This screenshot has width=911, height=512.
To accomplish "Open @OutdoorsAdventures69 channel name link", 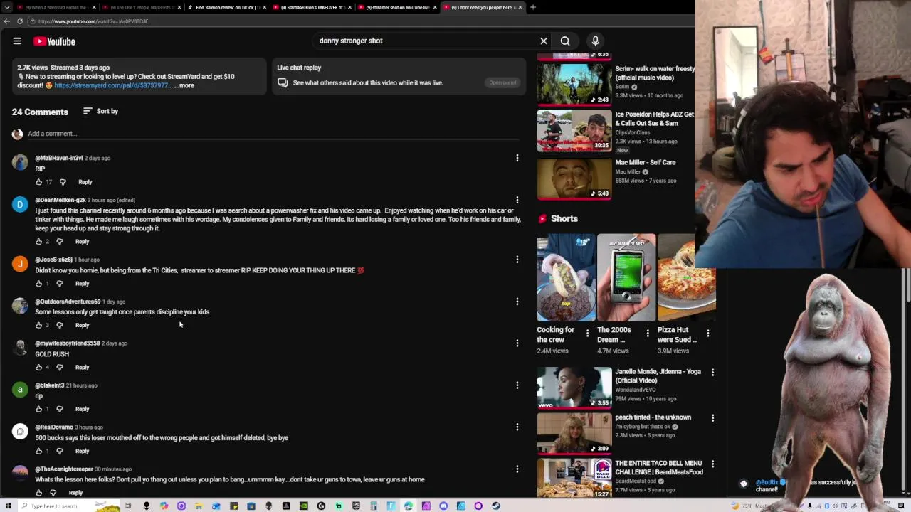I will coord(68,302).
